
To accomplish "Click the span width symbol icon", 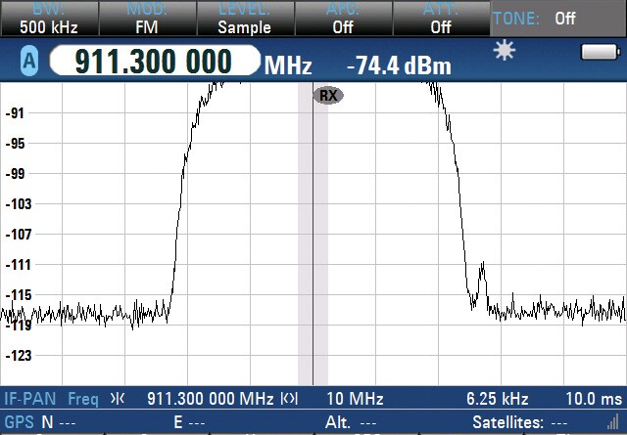I will tap(290, 398).
